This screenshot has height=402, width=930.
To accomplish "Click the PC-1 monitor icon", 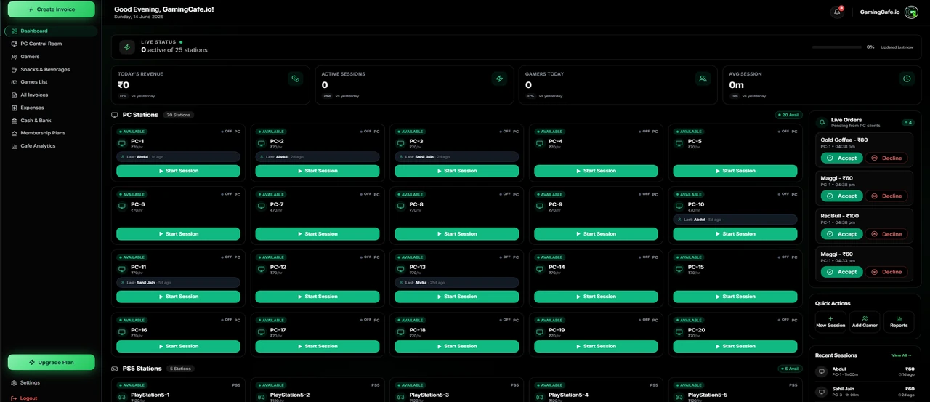I will [122, 144].
